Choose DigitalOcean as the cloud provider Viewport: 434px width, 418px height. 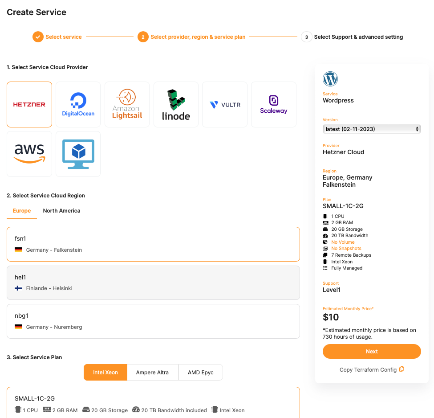tap(78, 105)
